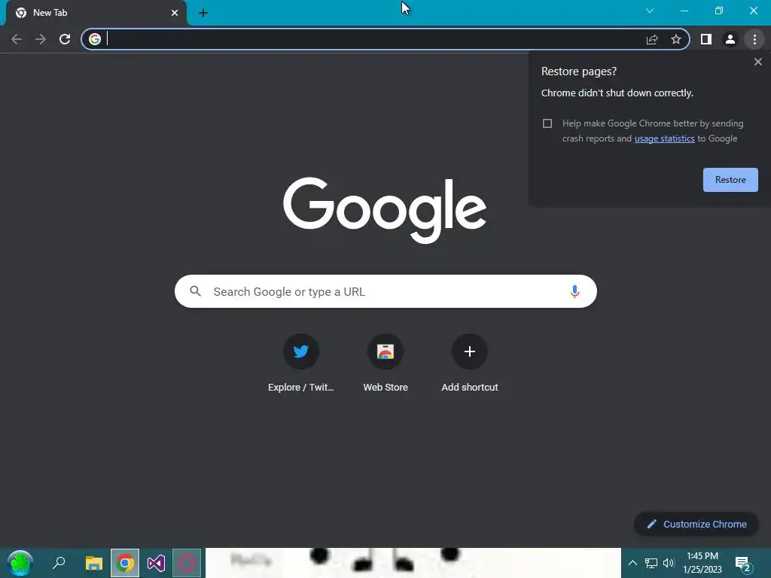Select the New Tab tab
This screenshot has height=578, width=771.
(x=96, y=13)
